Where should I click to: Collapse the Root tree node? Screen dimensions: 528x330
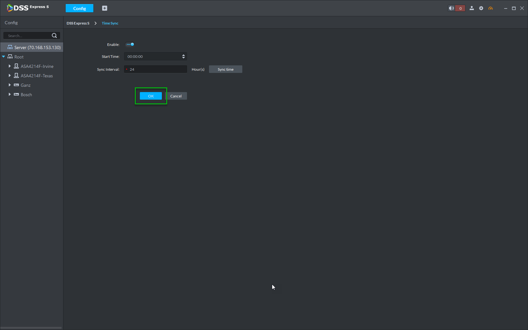coord(3,57)
